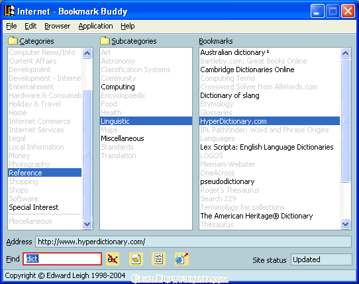
Task: Select Crossword Solver from AllWords.com bookmark
Action: click(270, 87)
